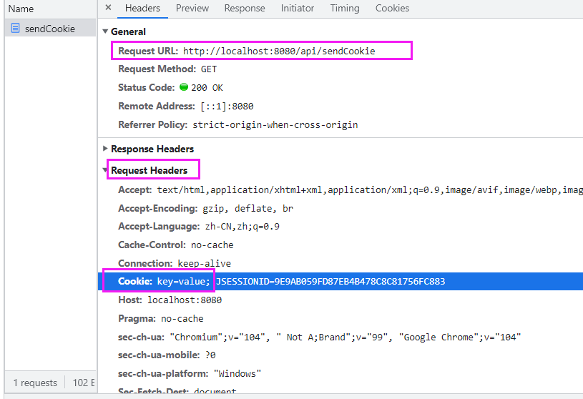Screen dimensions: 583x399
Task: Click the sendCookie document file icon
Action: [x=15, y=29]
